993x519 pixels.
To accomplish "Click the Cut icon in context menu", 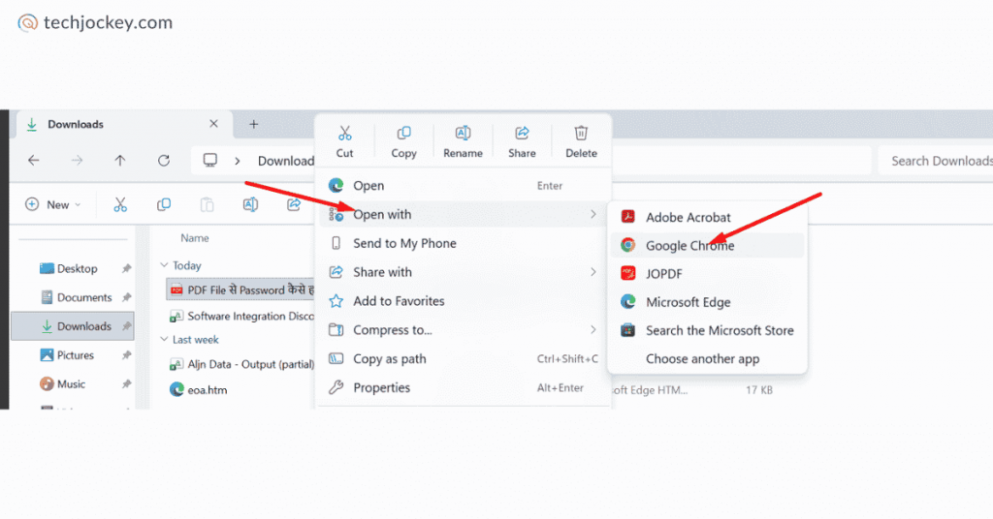I will coord(344,134).
